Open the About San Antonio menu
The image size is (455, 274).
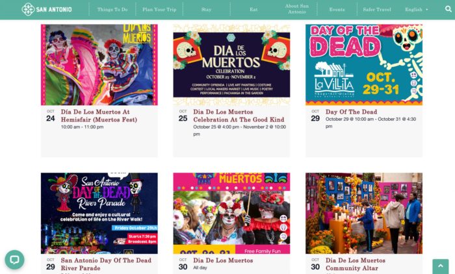point(297,9)
